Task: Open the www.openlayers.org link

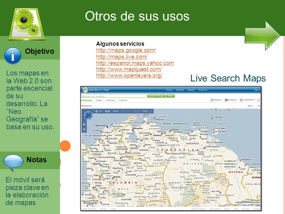Action: [129, 75]
